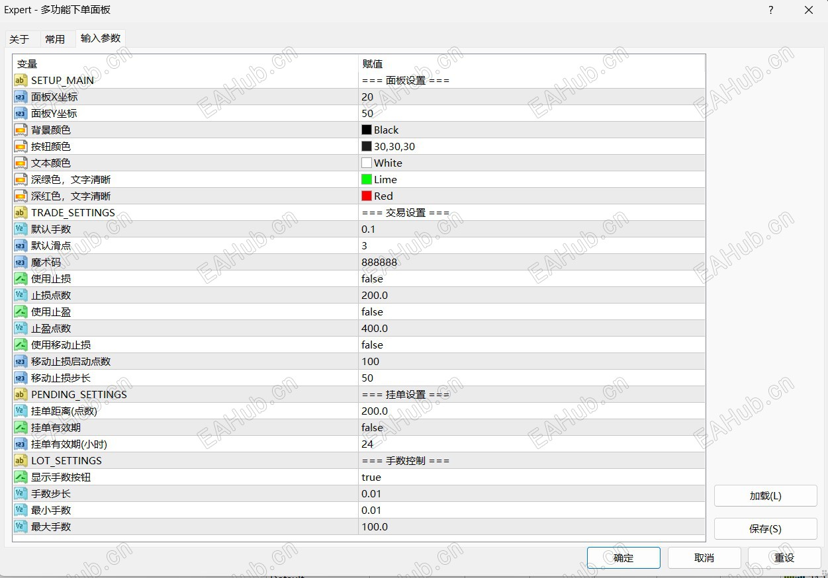Click the color icon beside 文本颜色
The width and height of the screenshot is (828, 578).
[21, 163]
